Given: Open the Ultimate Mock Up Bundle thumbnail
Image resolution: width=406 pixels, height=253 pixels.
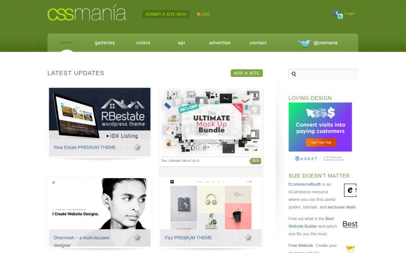Looking at the screenshot, I should click(211, 122).
